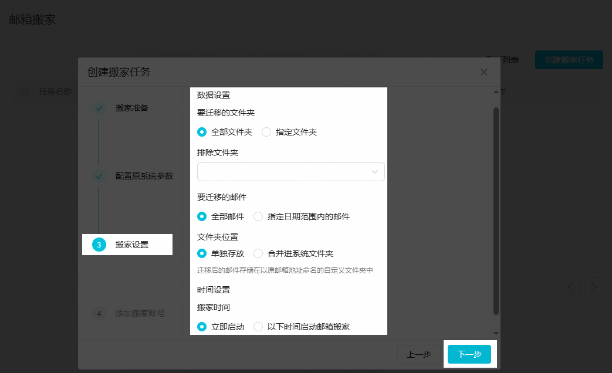Toggle the 任务名称 header checkbox
Viewport: 612px width, 373px height.
25,91
